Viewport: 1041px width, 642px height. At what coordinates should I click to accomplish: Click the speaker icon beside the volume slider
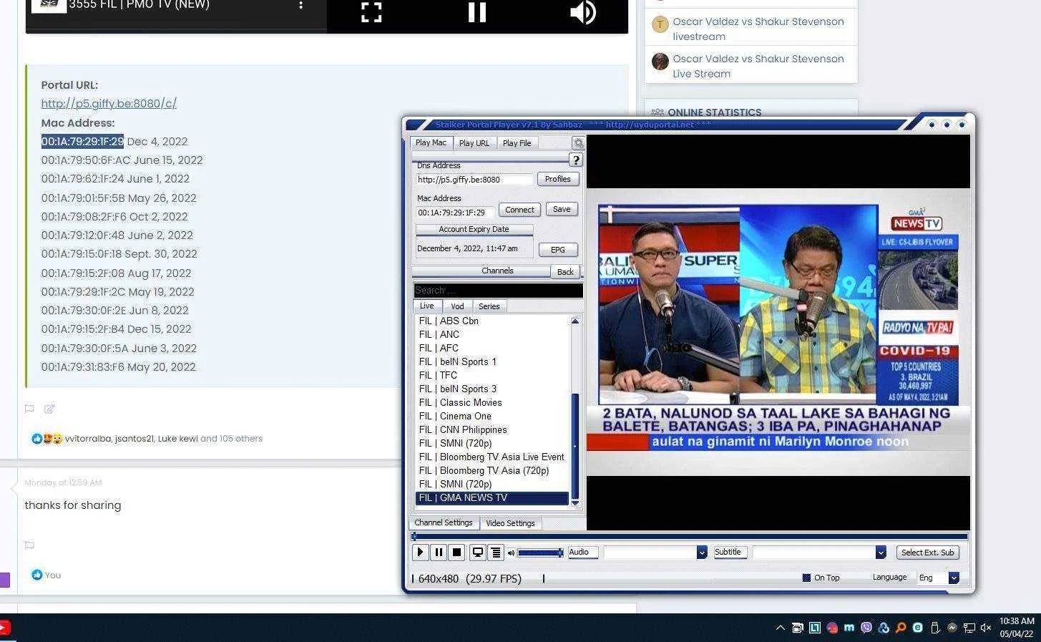511,553
